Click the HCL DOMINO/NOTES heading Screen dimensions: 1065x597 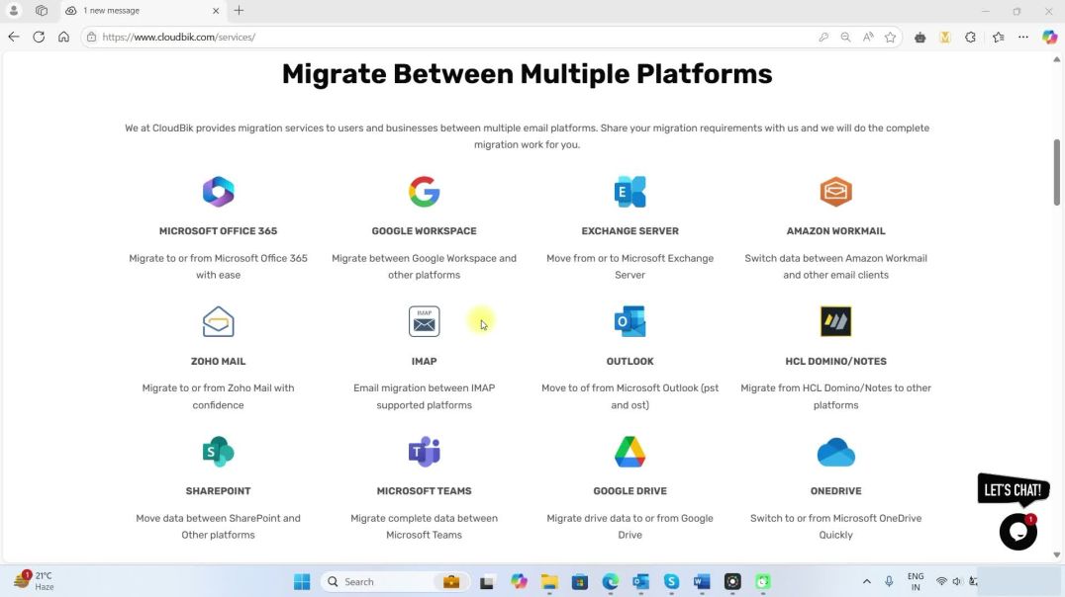835,361
